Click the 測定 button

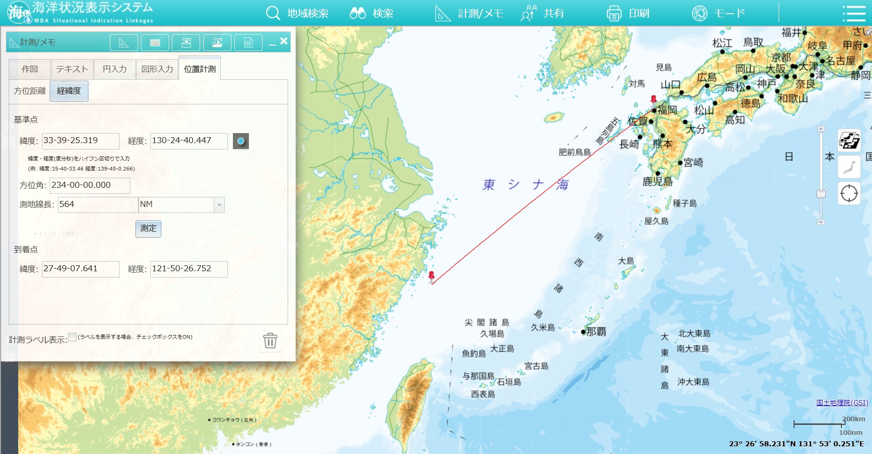[x=148, y=228]
